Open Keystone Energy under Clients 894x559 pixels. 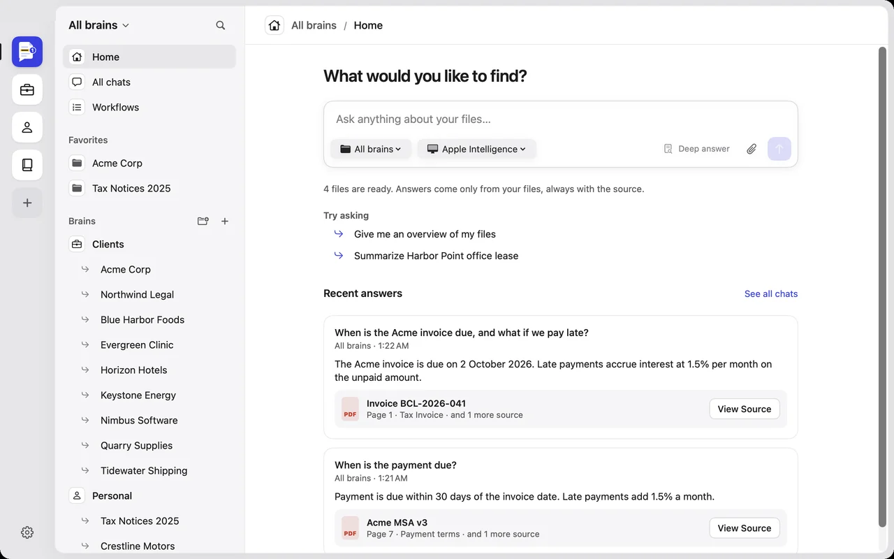click(149, 395)
